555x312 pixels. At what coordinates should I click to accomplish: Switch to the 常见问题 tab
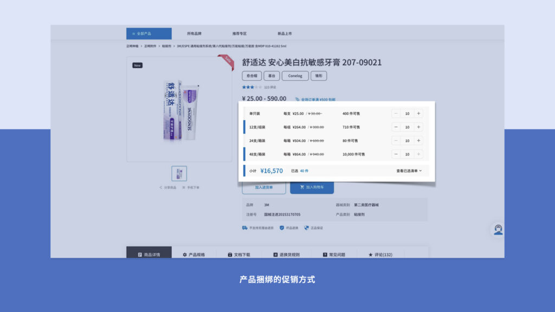[x=334, y=255]
